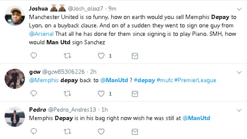Open the @Arsenal mention link
The image size is (247, 139).
tap(41, 34)
